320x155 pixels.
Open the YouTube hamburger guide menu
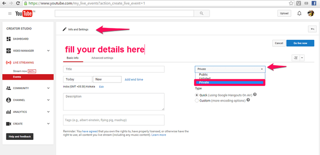10,14
